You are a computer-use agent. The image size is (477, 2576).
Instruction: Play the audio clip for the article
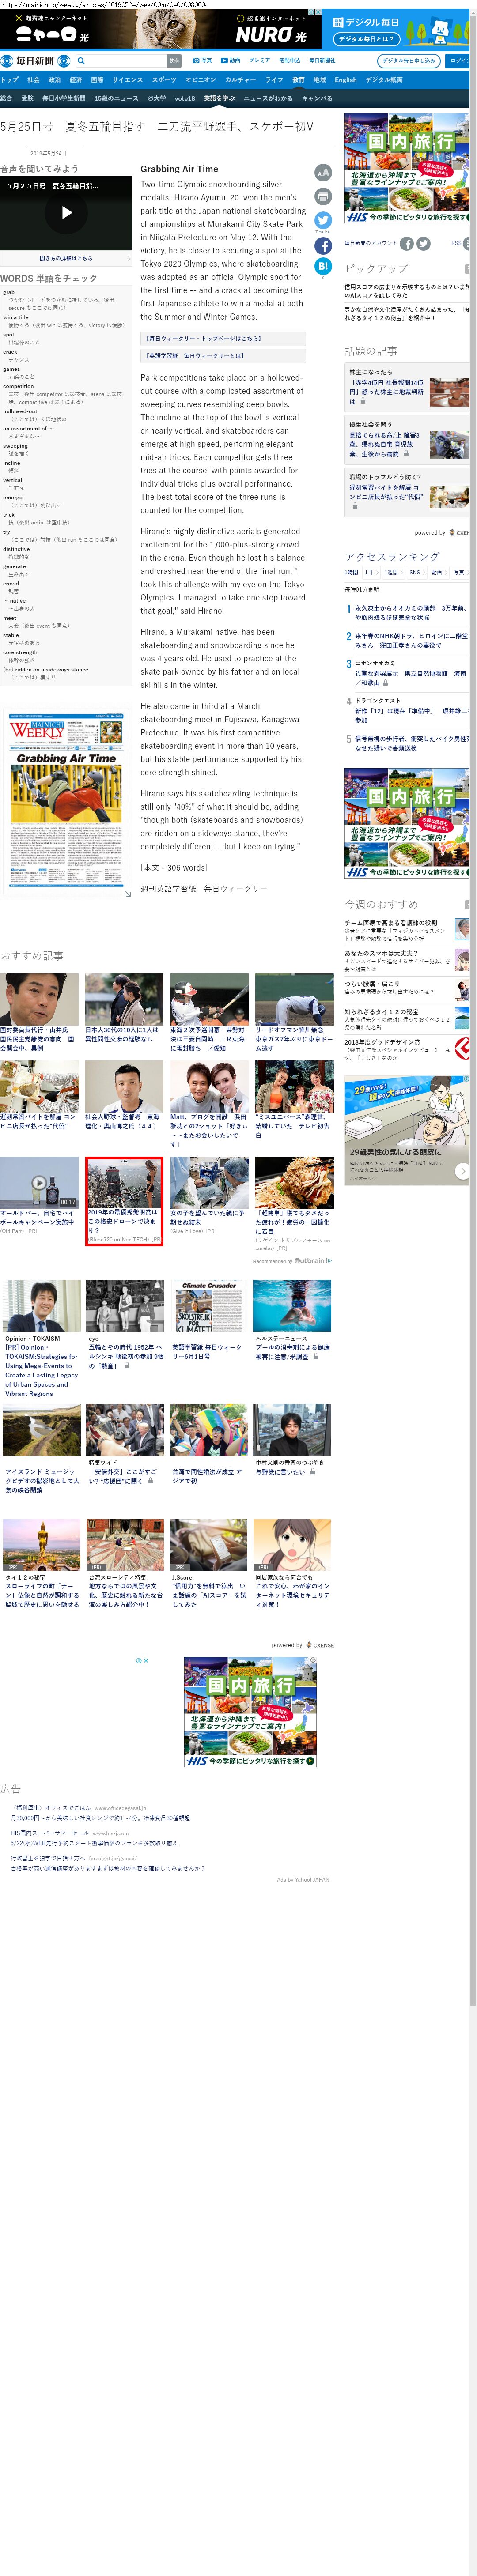click(x=66, y=213)
